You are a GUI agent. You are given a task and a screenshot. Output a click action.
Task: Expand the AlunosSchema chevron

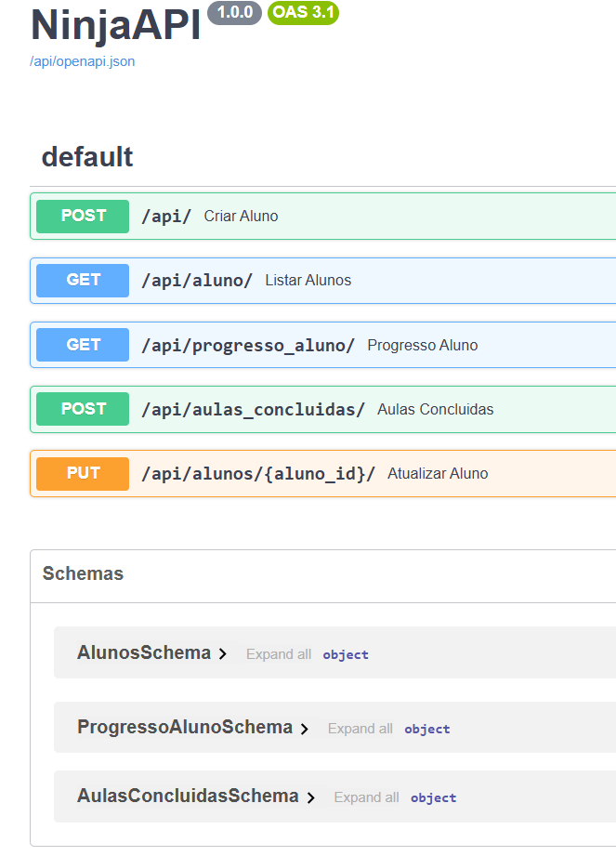click(x=223, y=654)
